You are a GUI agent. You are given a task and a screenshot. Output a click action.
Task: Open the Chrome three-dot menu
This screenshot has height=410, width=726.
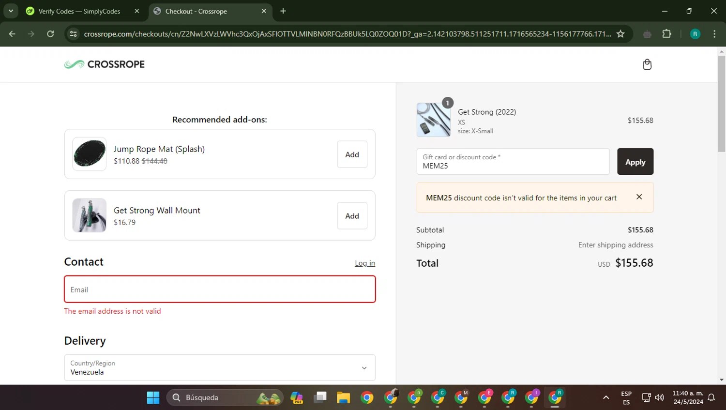(x=714, y=34)
